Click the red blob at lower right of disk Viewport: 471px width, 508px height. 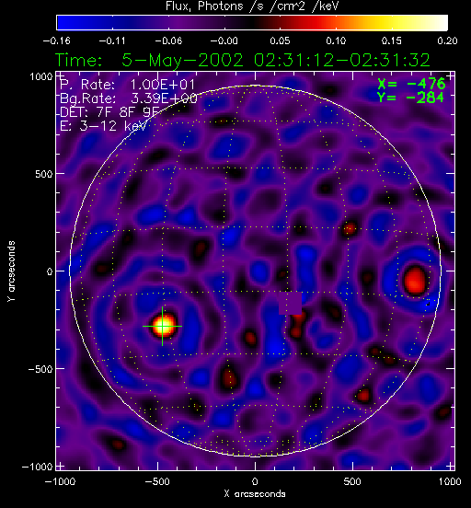click(363, 395)
